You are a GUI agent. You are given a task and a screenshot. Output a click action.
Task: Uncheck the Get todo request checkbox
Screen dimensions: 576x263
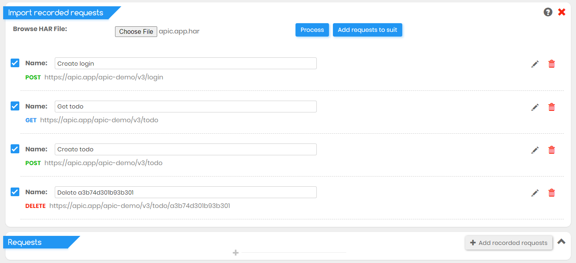point(15,106)
